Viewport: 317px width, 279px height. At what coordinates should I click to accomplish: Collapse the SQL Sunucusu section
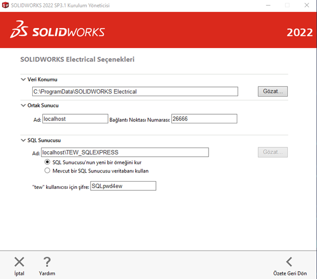point(23,140)
